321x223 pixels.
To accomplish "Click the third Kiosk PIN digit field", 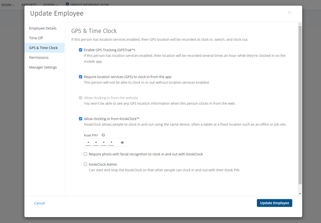I will [x=103, y=143].
